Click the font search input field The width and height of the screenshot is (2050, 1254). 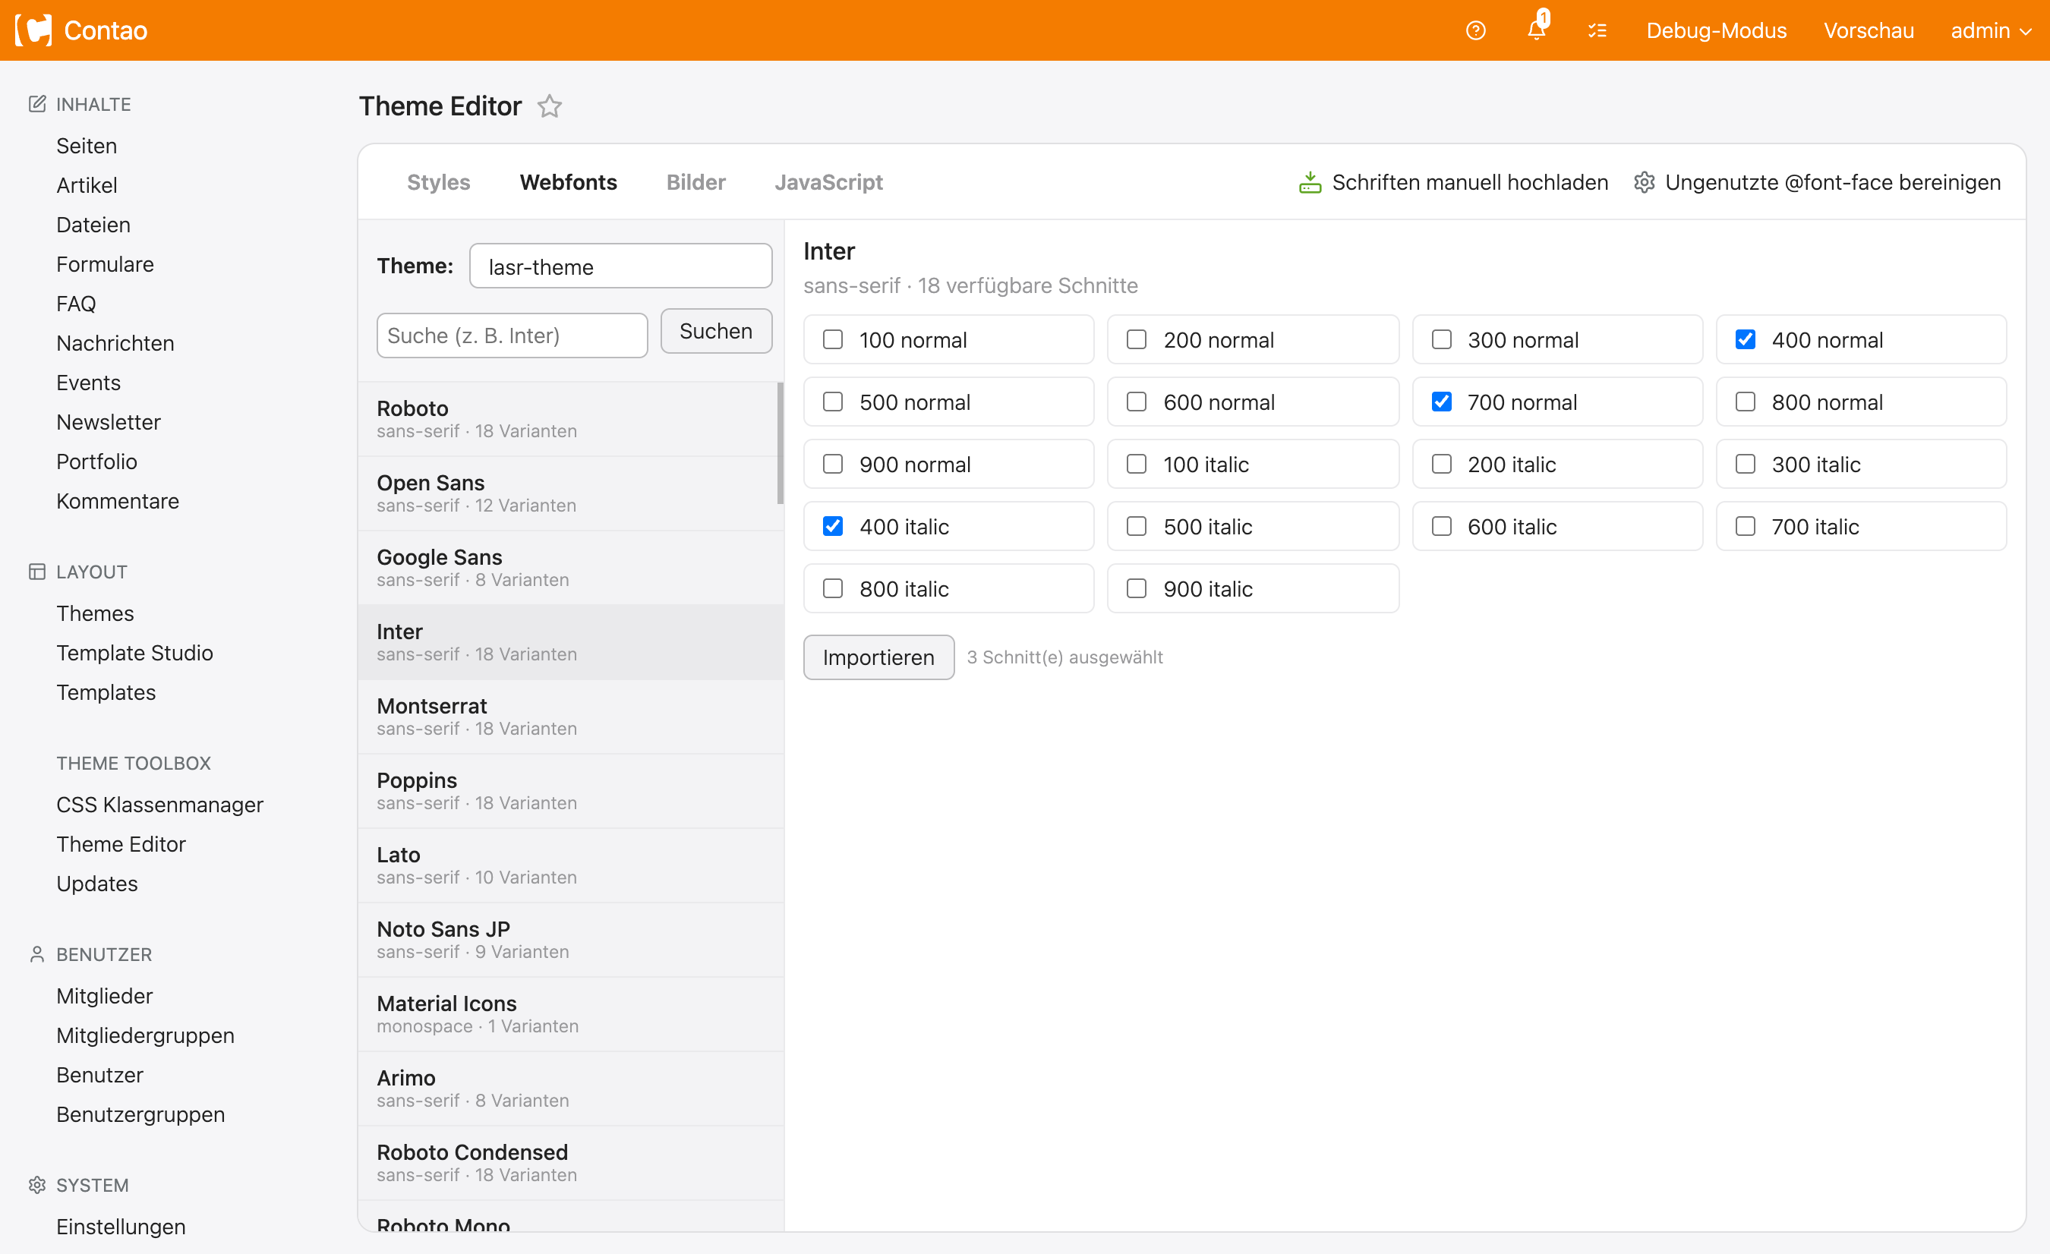(512, 335)
